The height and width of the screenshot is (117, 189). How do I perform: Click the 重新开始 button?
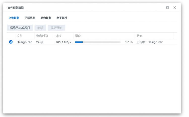[56, 28]
